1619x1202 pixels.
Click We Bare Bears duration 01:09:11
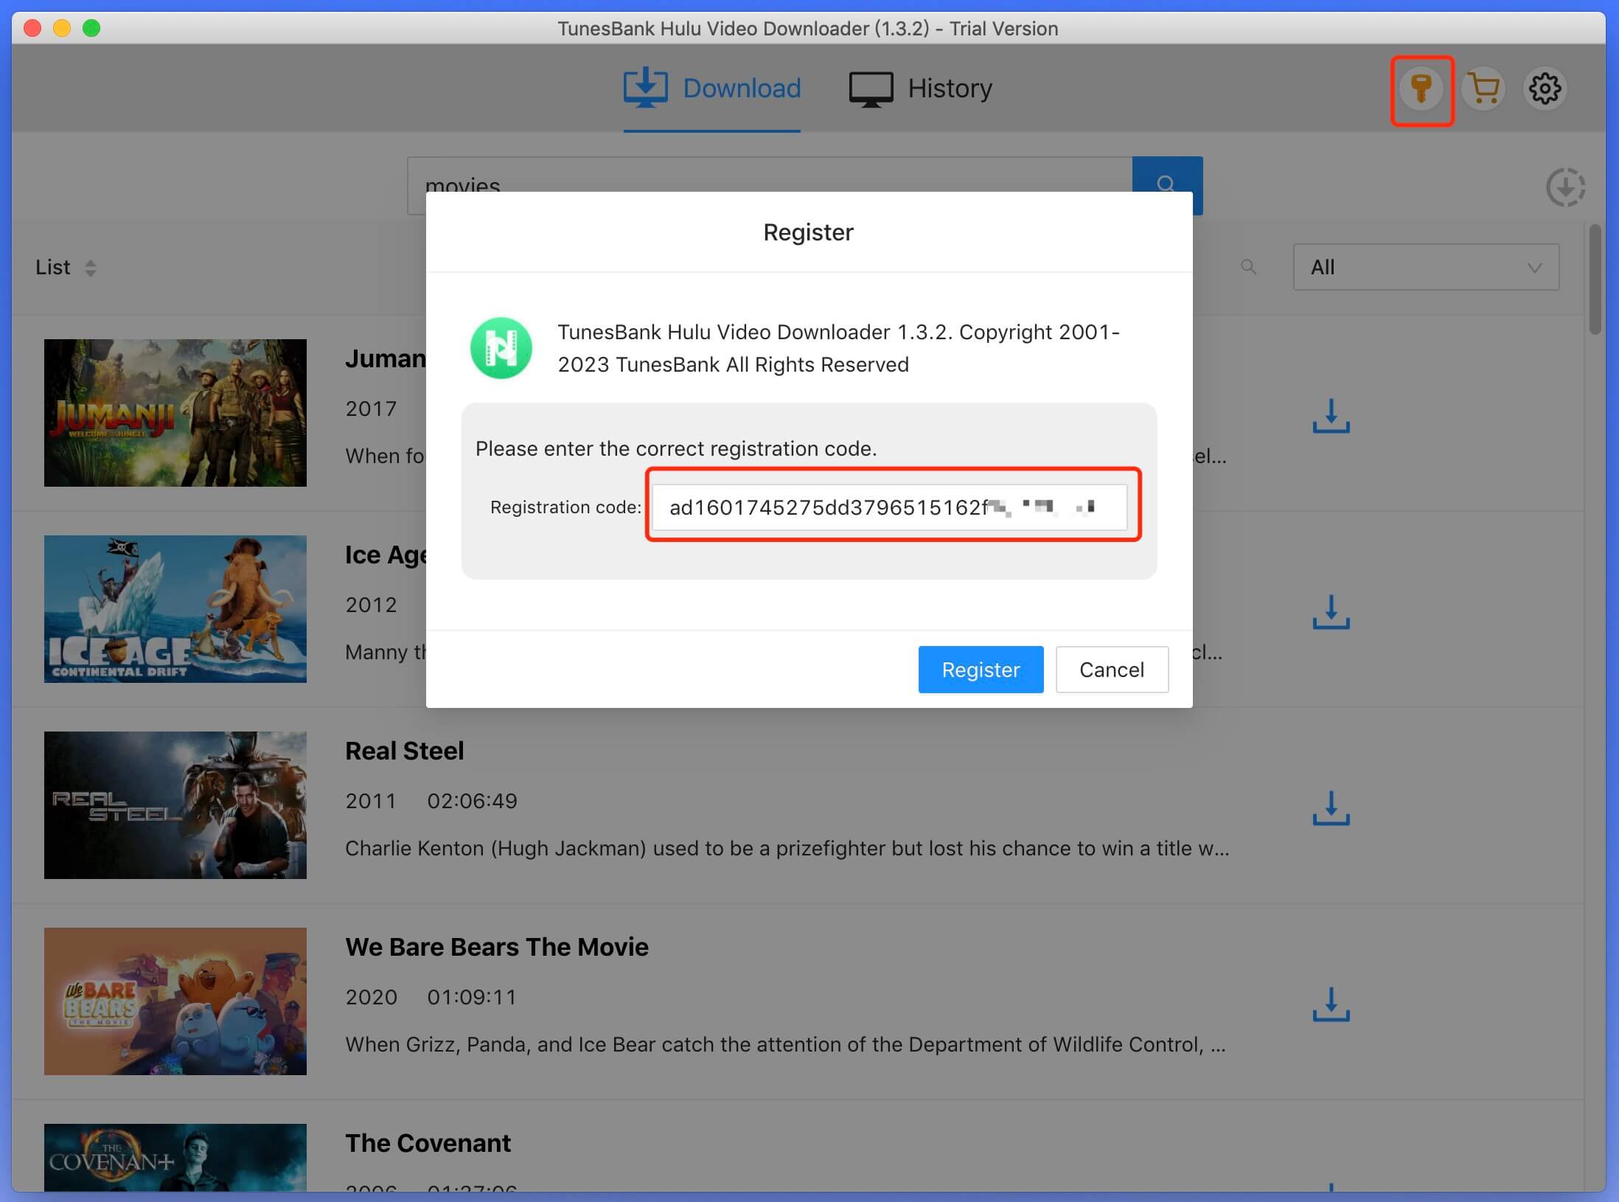(x=472, y=997)
